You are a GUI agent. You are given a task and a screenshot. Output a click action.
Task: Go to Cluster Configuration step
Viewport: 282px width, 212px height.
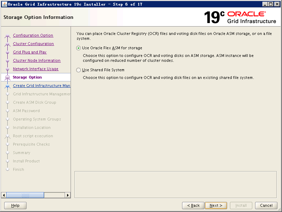click(x=33, y=44)
